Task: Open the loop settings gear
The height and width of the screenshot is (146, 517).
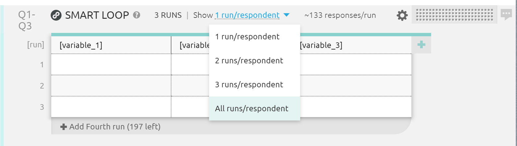Action: point(402,15)
